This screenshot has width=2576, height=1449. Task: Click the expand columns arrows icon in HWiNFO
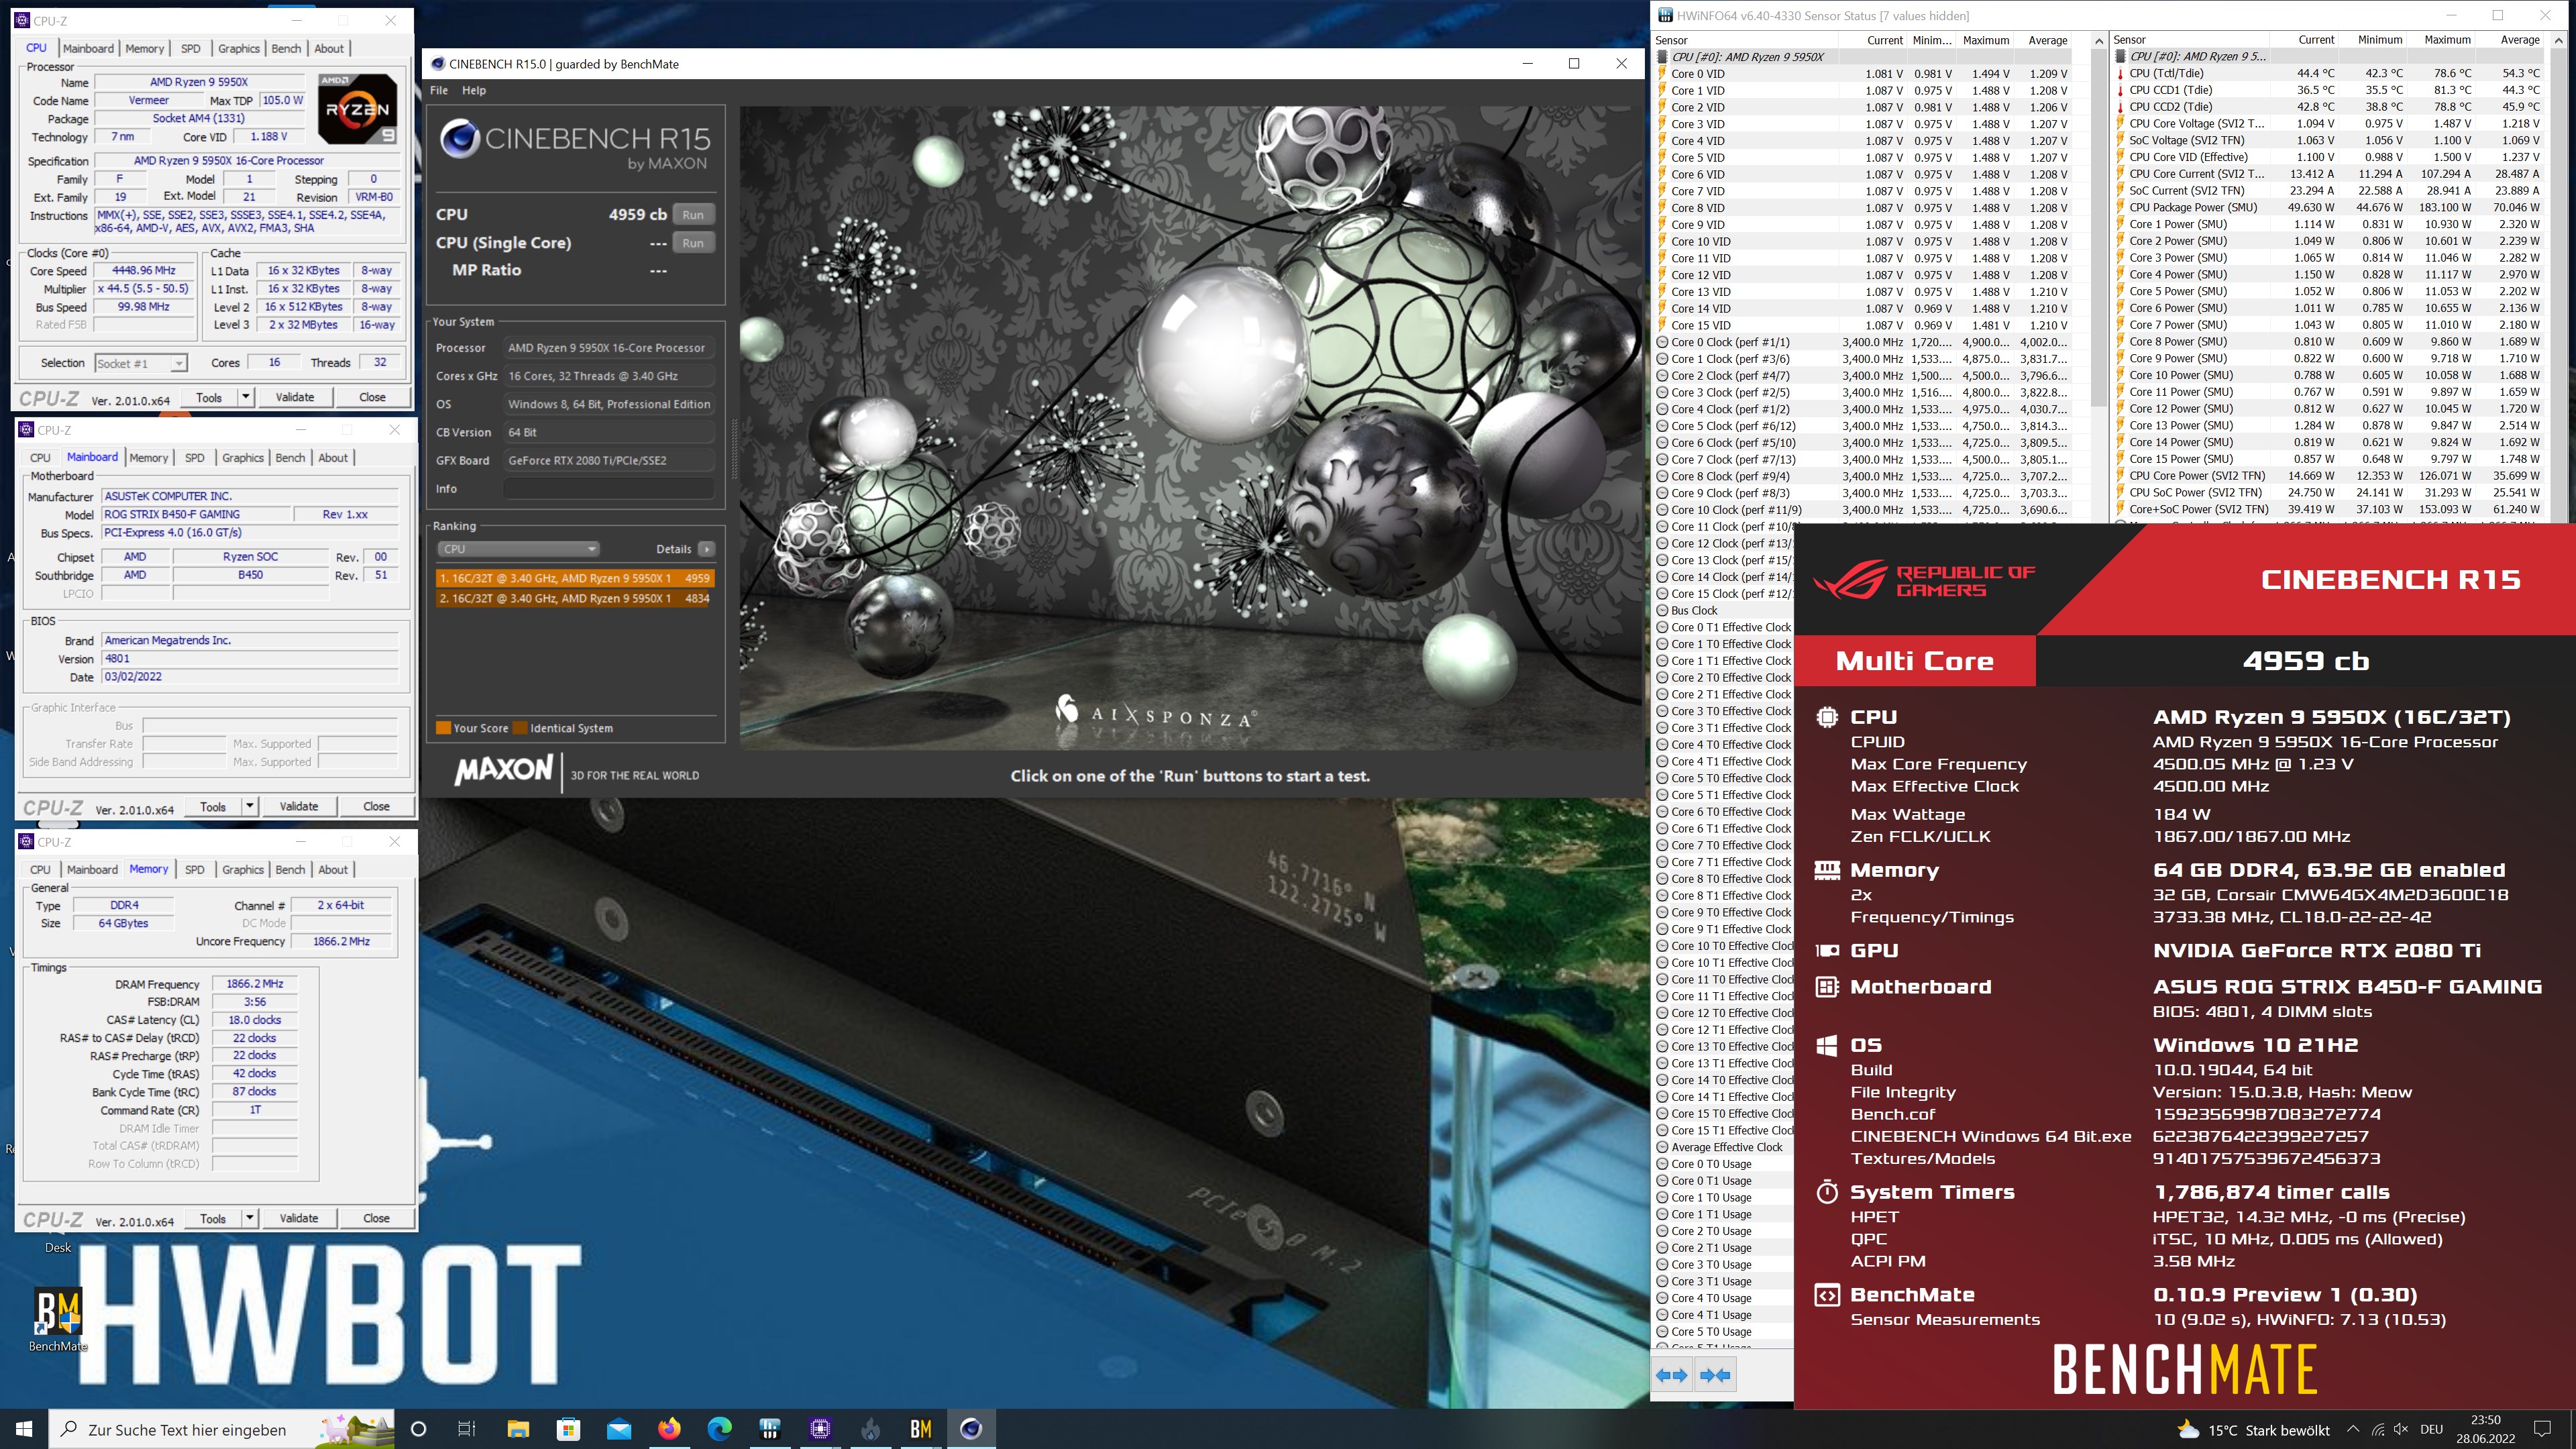click(1671, 1375)
